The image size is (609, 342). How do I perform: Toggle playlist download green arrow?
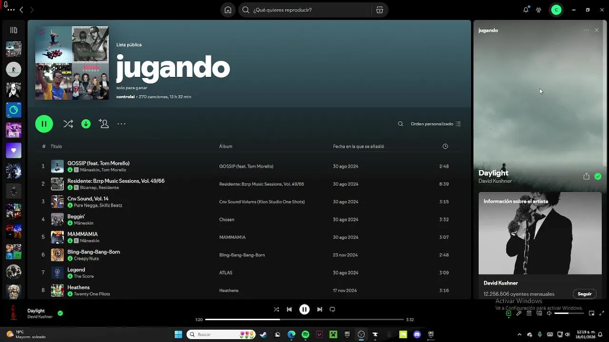pos(86,124)
